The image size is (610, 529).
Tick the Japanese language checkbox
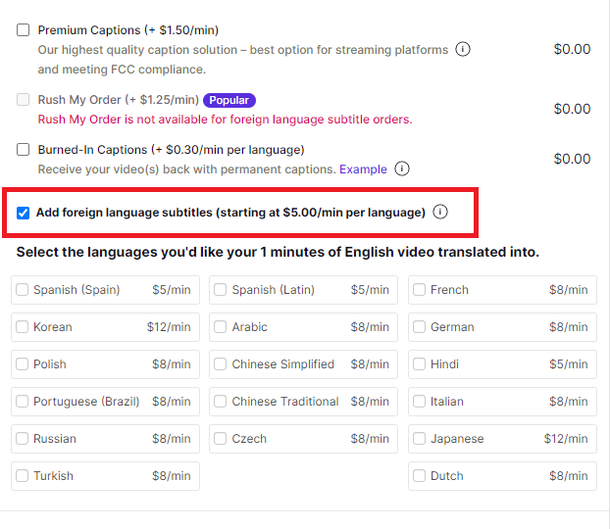pyautogui.click(x=420, y=439)
